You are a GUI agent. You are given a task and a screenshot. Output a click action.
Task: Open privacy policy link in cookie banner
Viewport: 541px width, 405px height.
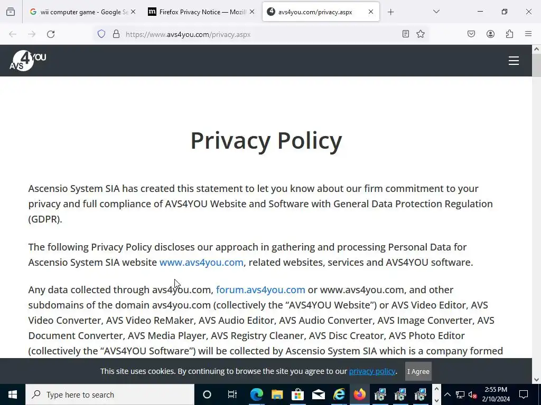pyautogui.click(x=372, y=371)
